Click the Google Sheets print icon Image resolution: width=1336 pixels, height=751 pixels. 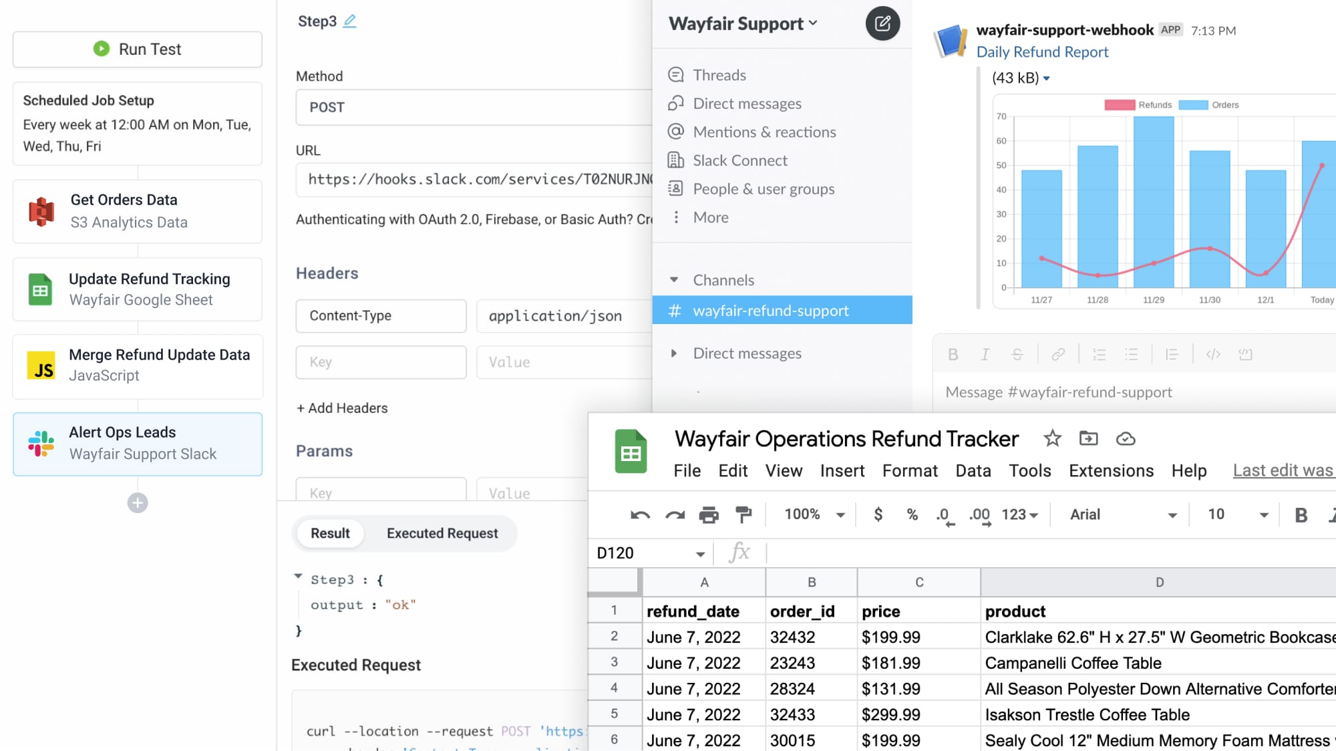(x=709, y=514)
